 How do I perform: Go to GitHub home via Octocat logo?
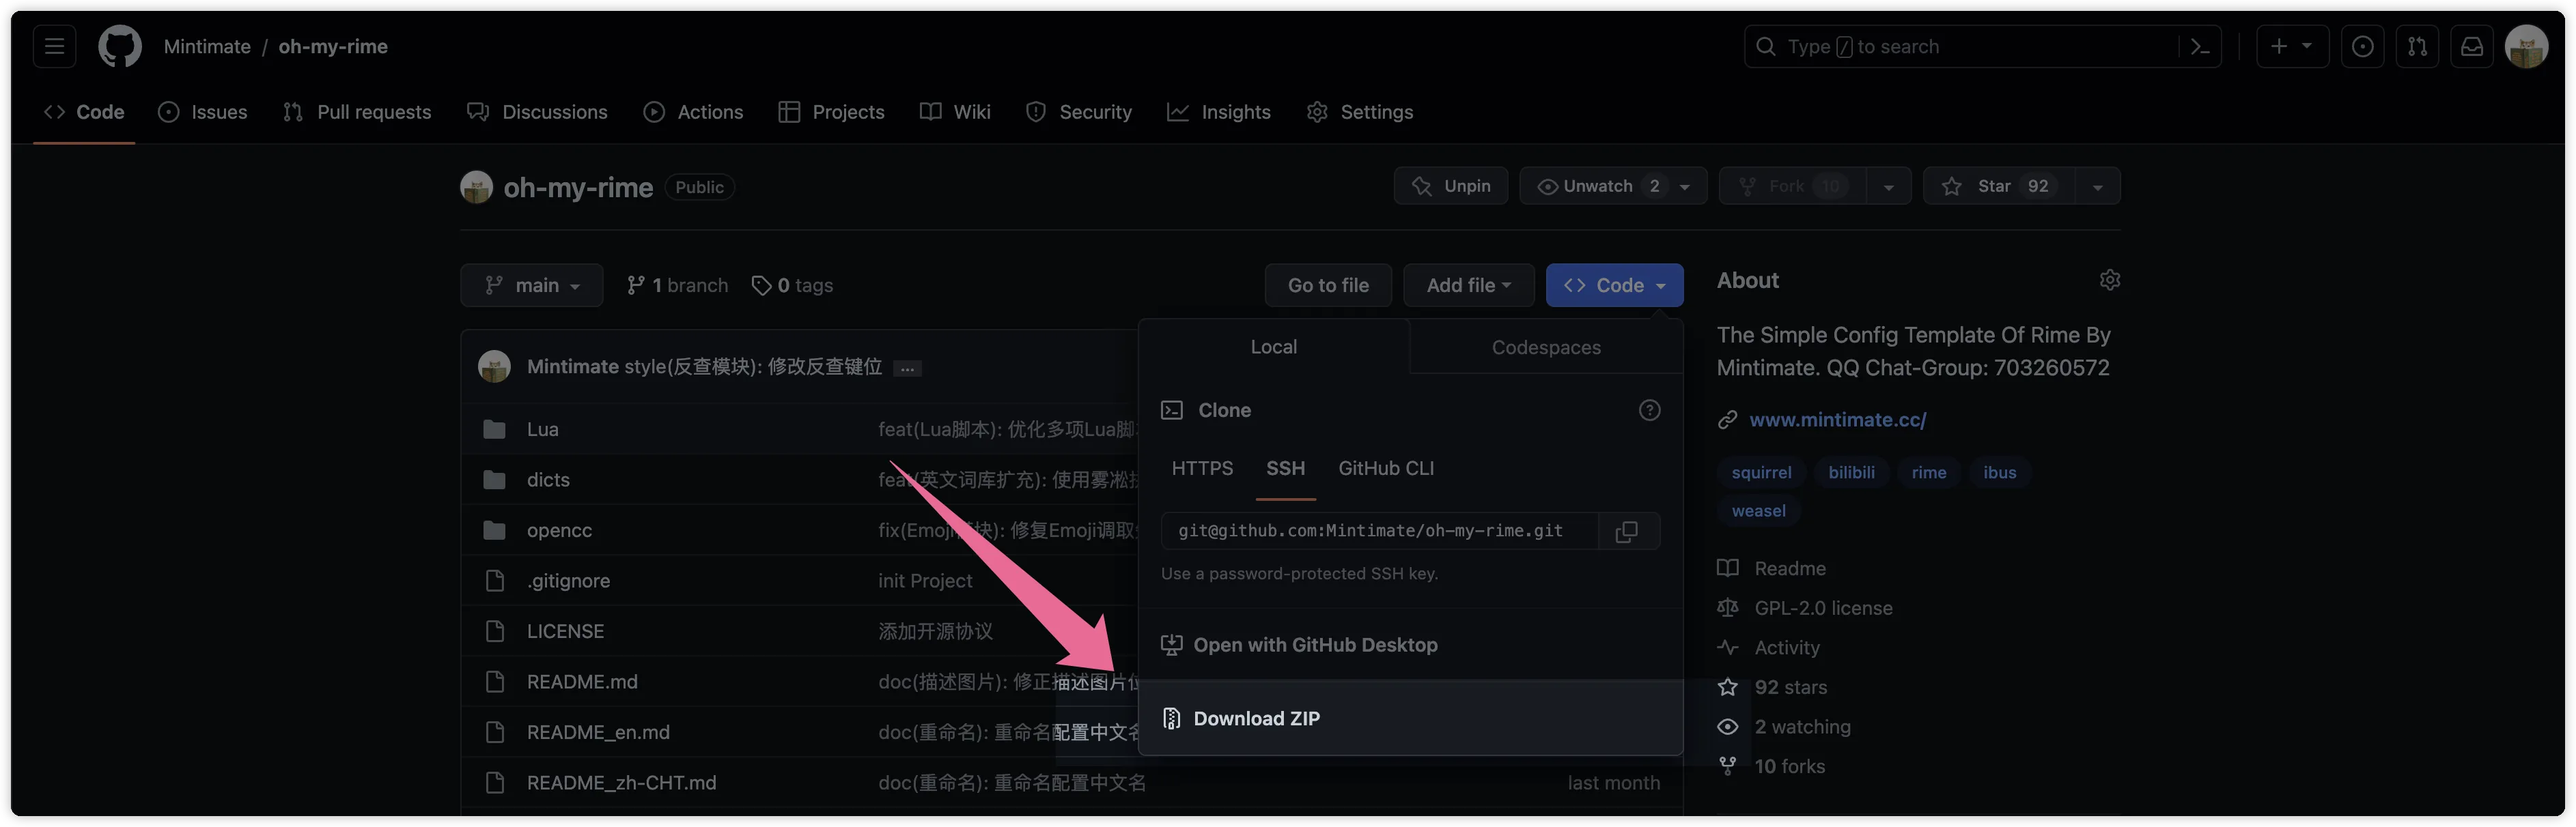[120, 46]
